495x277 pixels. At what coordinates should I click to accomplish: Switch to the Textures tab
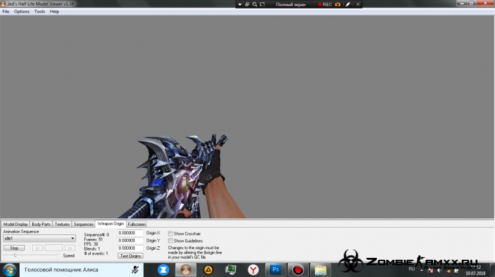click(x=62, y=224)
